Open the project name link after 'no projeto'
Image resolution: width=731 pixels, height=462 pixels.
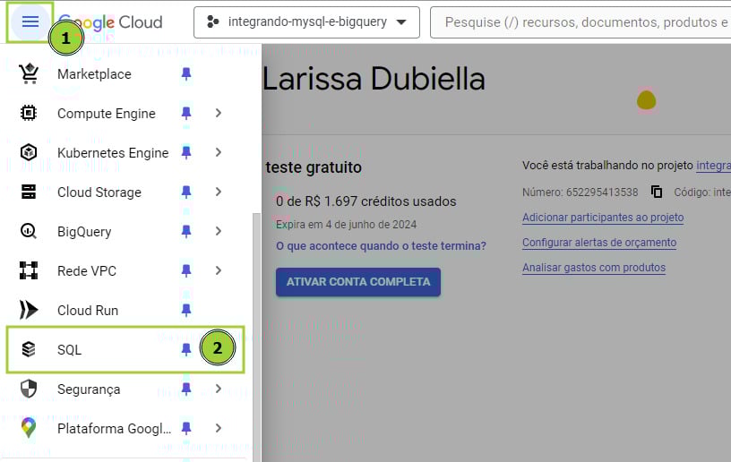click(713, 166)
